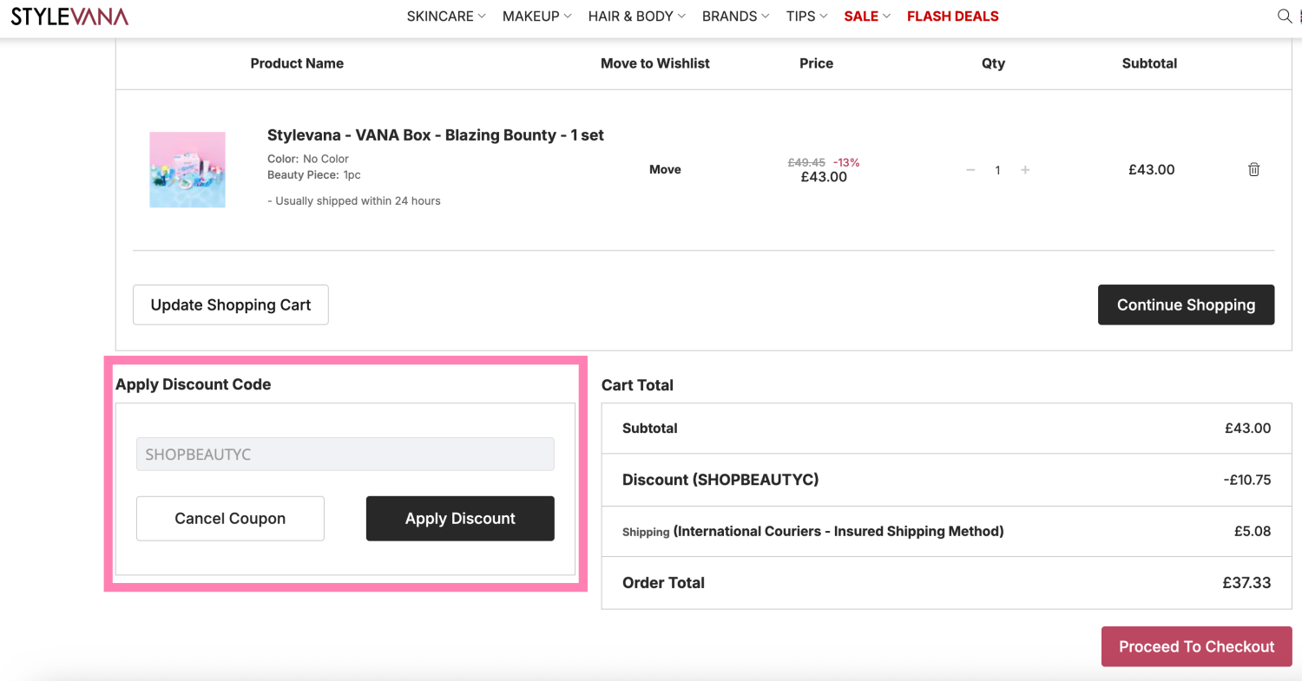This screenshot has height=681, width=1302.
Task: Select the item subtotal £43.00 in product row
Action: 1152,170
